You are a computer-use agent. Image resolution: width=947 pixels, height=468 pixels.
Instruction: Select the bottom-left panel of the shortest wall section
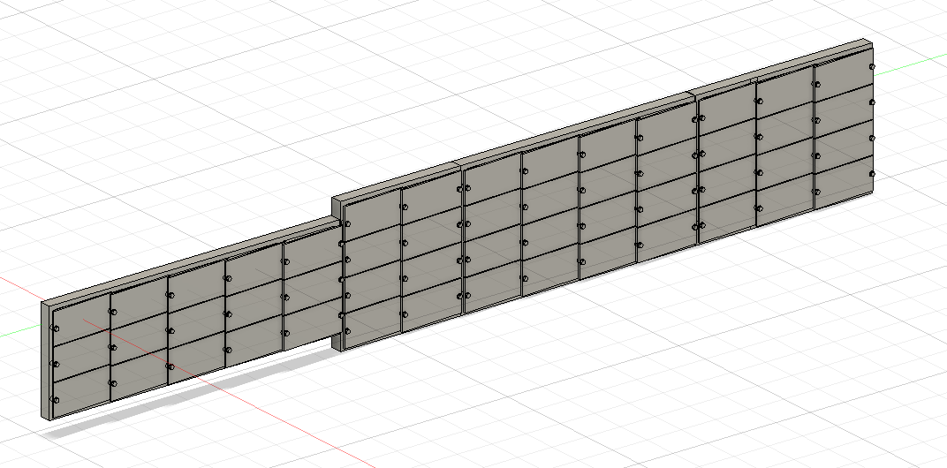[81, 387]
